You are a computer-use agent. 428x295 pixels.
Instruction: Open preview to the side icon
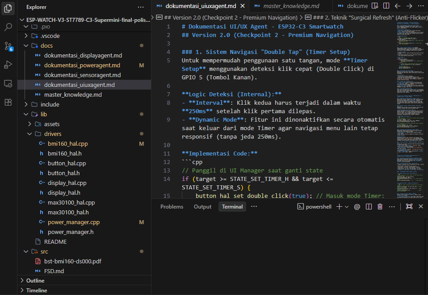(x=375, y=6)
